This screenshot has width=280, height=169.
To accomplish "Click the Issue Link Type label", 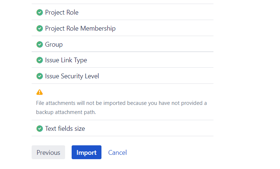I will 66,60.
